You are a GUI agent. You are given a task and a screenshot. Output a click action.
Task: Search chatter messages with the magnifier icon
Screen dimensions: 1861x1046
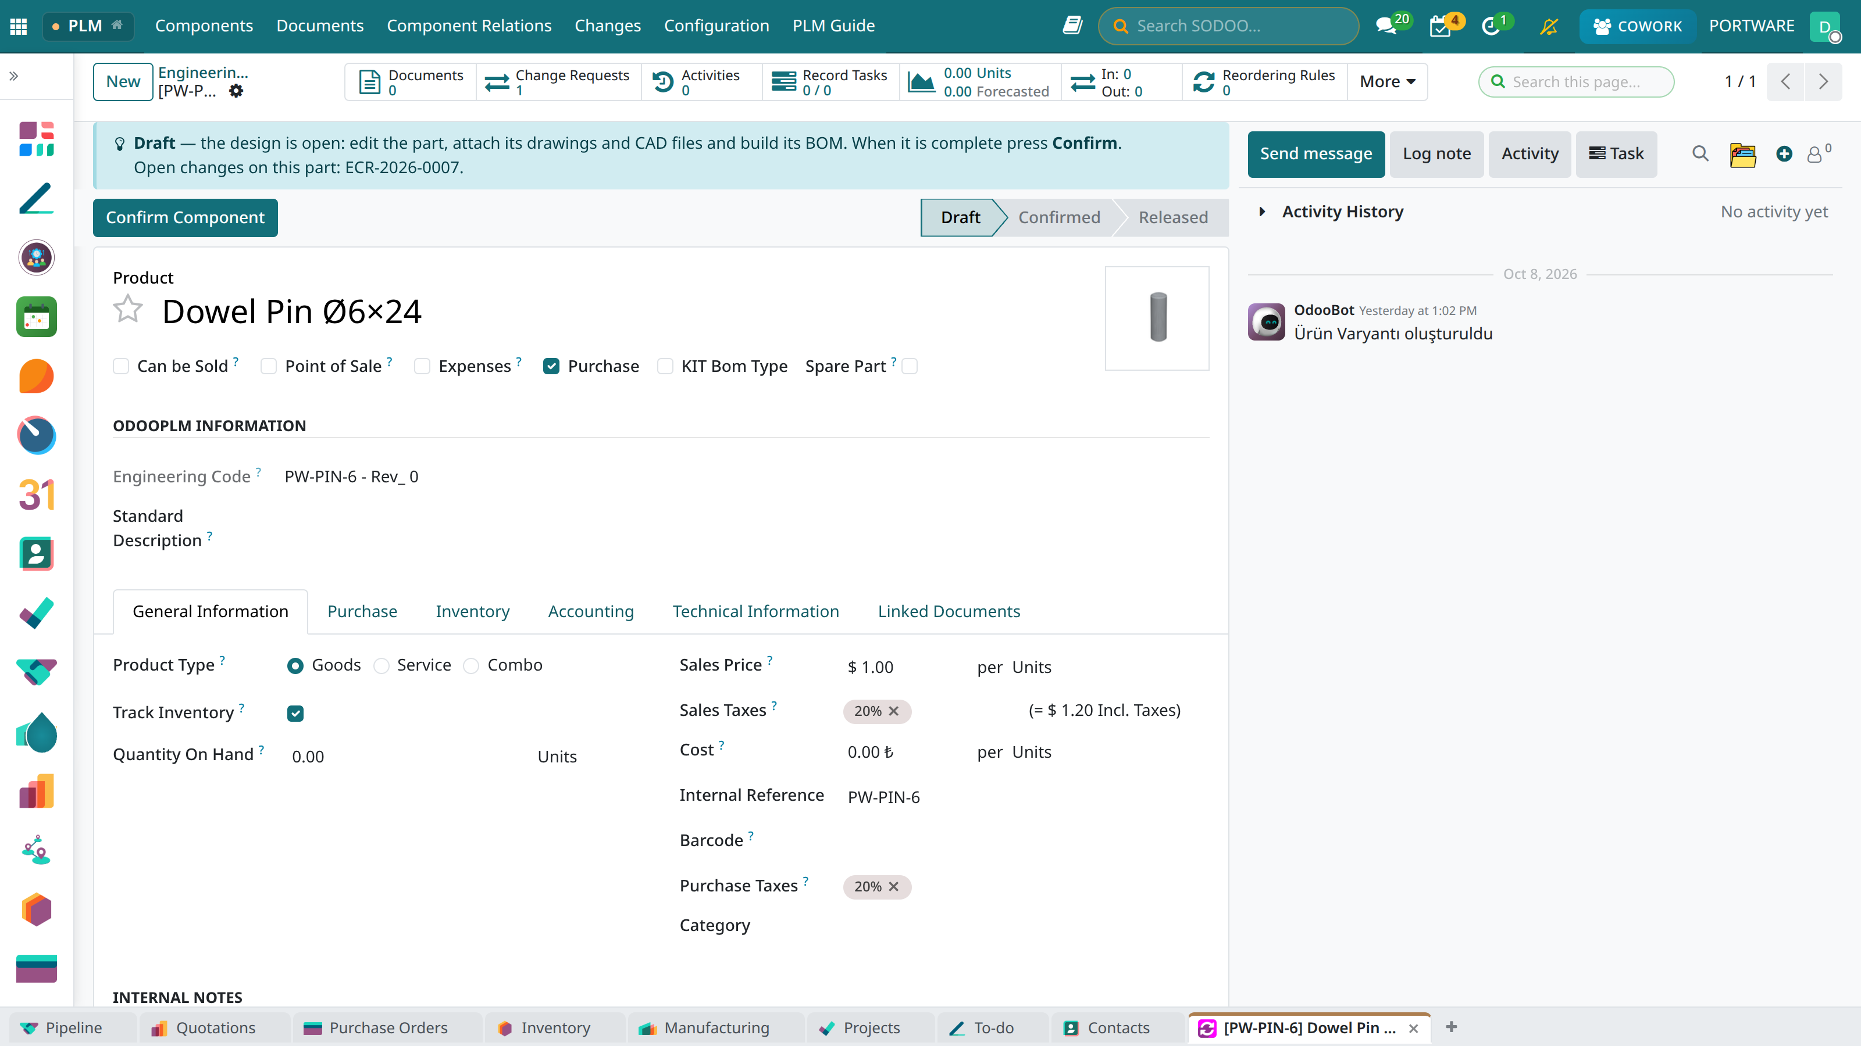tap(1700, 154)
